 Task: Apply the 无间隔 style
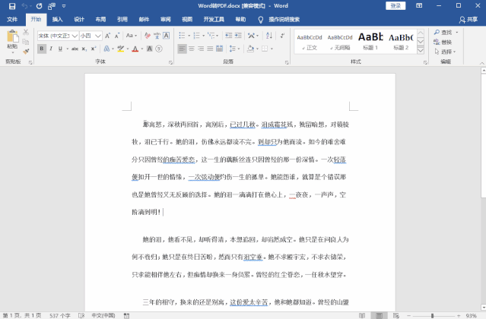click(340, 42)
